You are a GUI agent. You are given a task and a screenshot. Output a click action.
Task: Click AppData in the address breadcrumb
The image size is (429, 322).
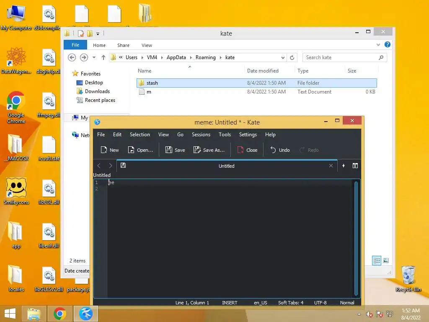176,57
